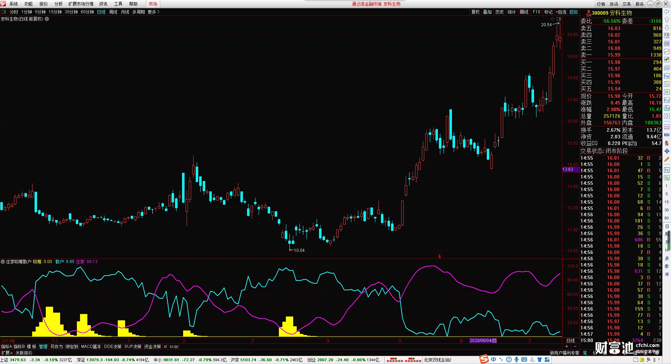Open the f(x) formula sidebar icon
The image size is (671, 364).
pyautogui.click(x=667, y=108)
